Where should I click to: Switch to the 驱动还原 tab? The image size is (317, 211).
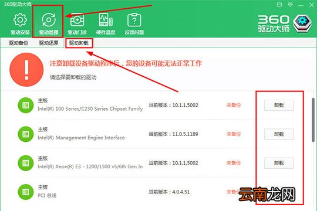click(49, 43)
